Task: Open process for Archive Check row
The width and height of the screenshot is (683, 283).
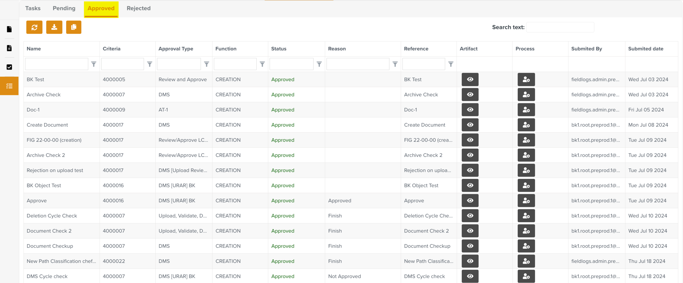Action: [x=526, y=95]
